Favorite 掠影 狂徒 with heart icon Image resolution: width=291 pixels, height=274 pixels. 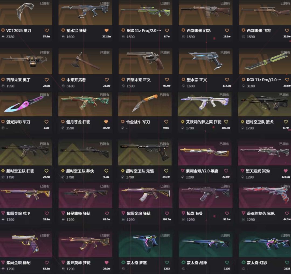tap(227, 213)
